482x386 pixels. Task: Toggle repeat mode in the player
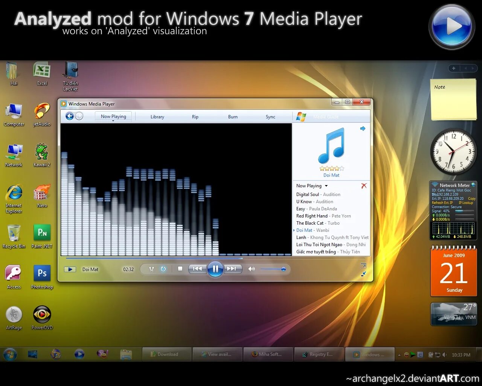pos(163,269)
